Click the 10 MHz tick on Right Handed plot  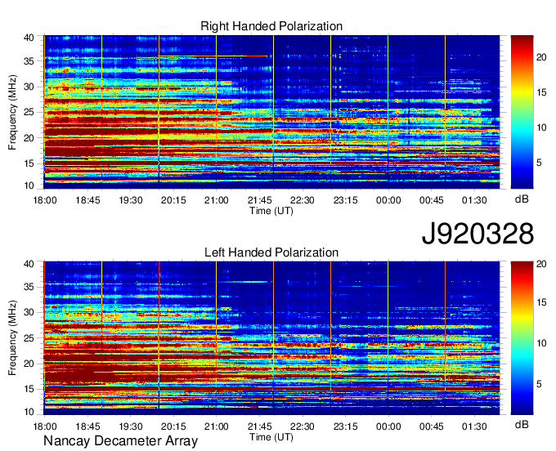(29, 185)
